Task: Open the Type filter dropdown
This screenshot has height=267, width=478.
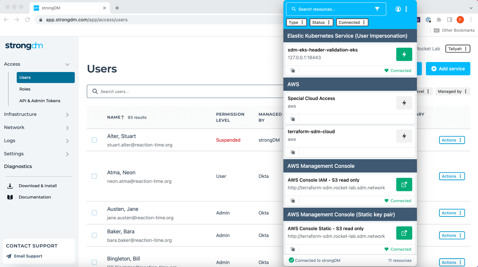Action: point(296,22)
